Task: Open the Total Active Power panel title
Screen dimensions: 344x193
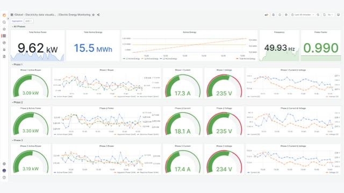Action: (38, 32)
